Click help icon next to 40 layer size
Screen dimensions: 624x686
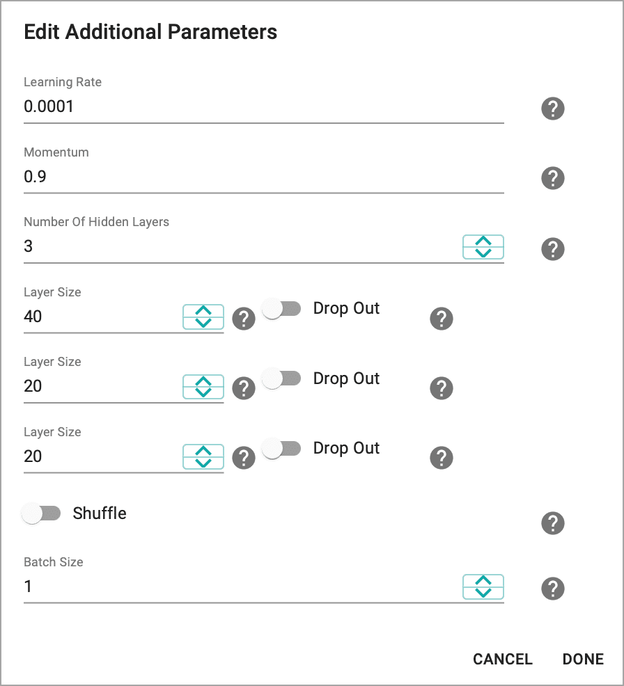point(244,319)
